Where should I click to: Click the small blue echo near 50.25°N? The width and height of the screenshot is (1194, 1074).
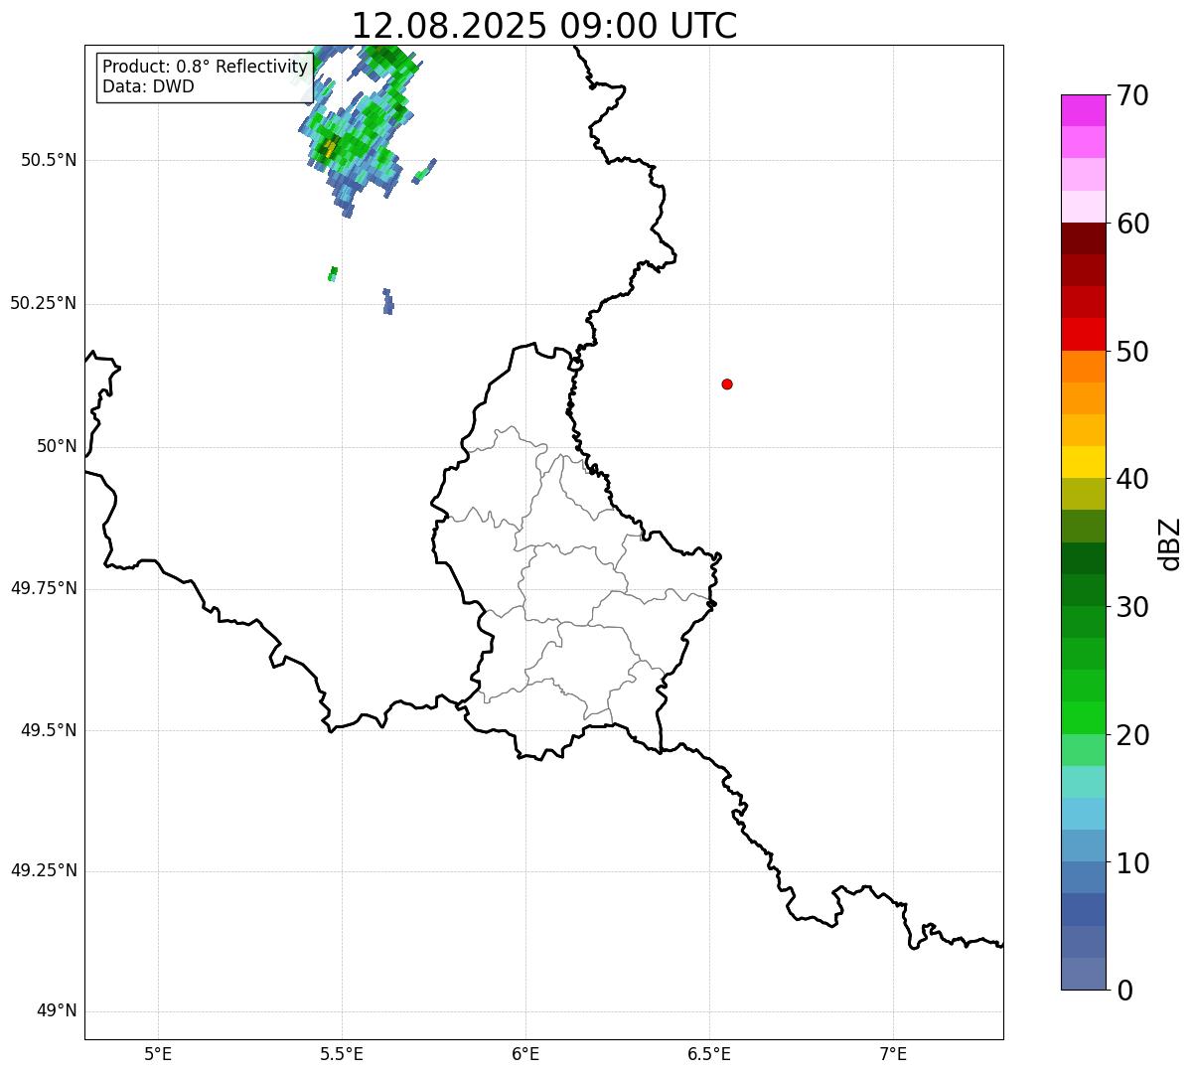(388, 302)
